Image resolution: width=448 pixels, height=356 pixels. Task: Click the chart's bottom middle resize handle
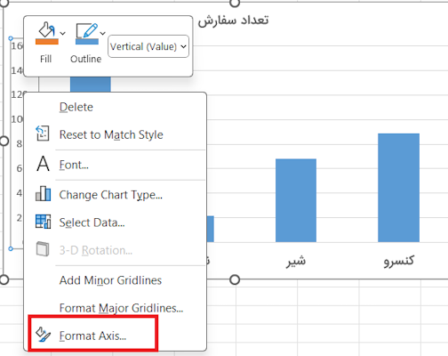click(235, 279)
